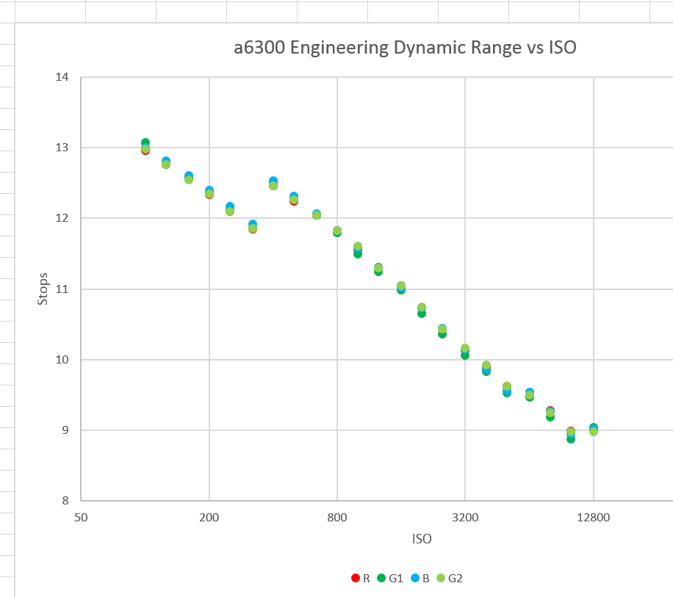Select the y-axis label 10
Image resolution: width=673 pixels, height=597 pixels.
coord(62,359)
